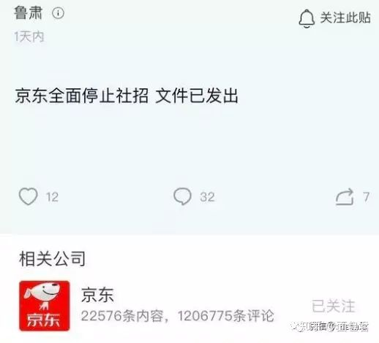Like the post with heart icon
The image size is (379, 343).
click(29, 196)
